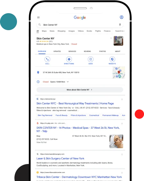Select the Skin Tag Removal chip

45,115
